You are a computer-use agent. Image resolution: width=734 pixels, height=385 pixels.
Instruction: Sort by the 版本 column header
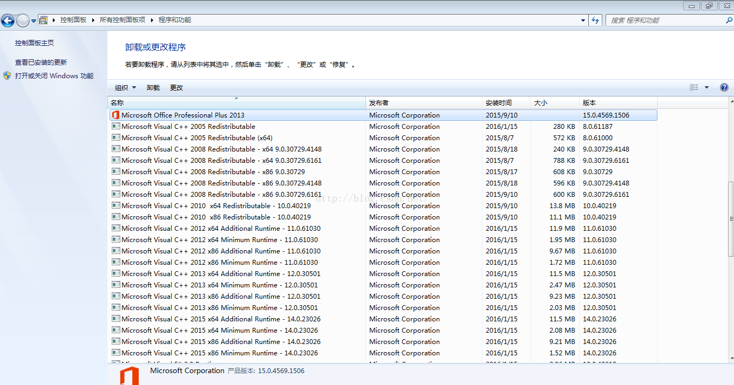click(x=618, y=102)
